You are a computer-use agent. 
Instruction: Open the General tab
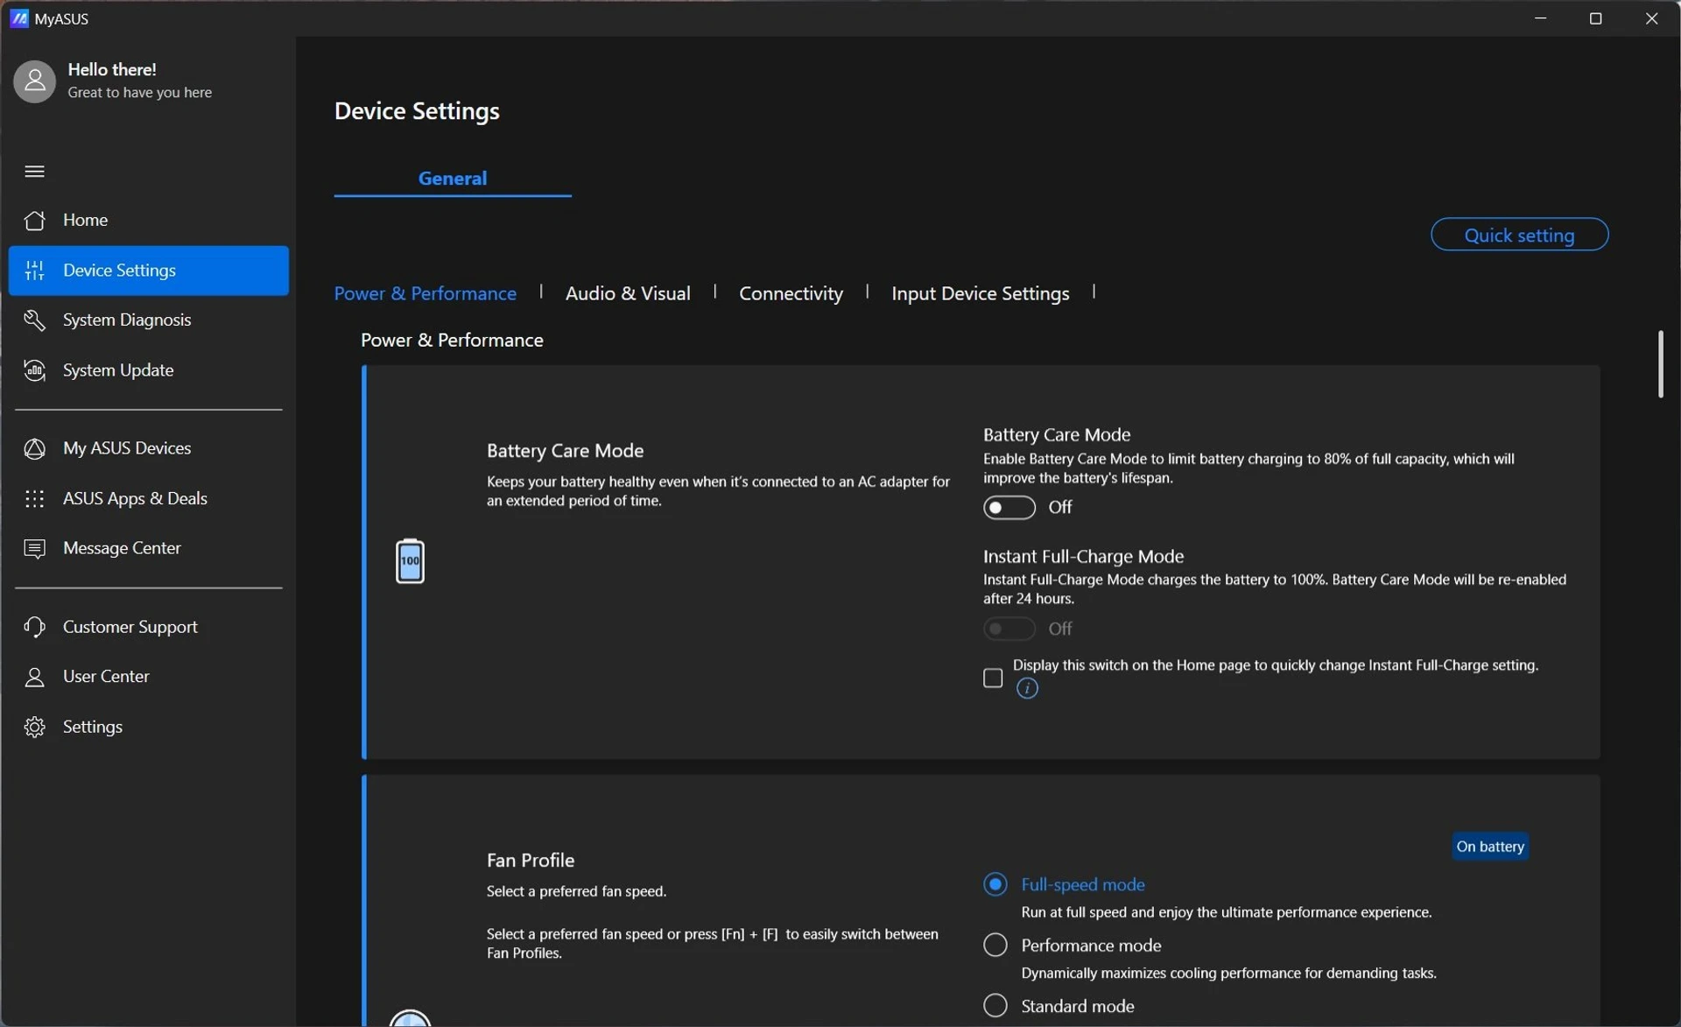coord(453,179)
